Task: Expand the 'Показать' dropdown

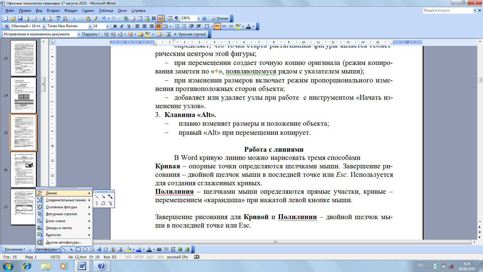Action: pyautogui.click(x=91, y=34)
